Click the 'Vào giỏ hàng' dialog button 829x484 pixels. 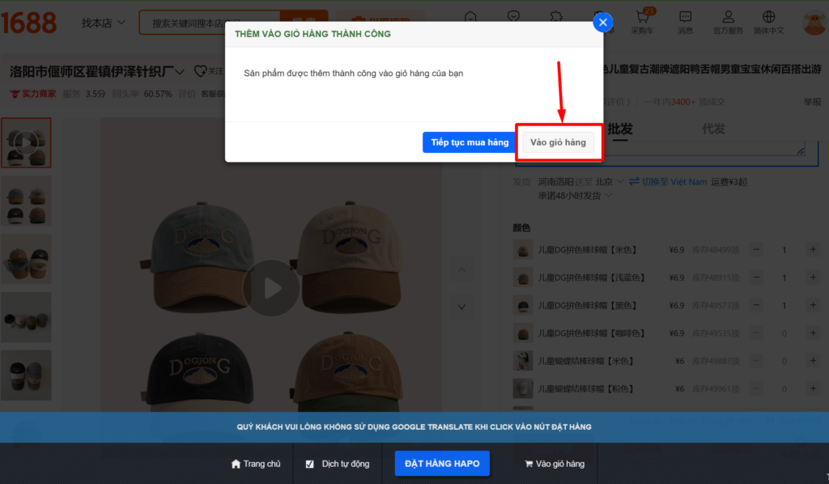(558, 142)
